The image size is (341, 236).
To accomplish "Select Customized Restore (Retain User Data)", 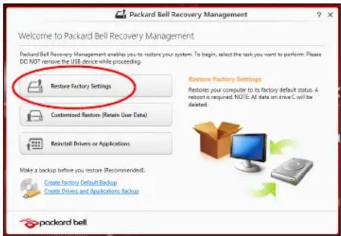I will point(96,115).
